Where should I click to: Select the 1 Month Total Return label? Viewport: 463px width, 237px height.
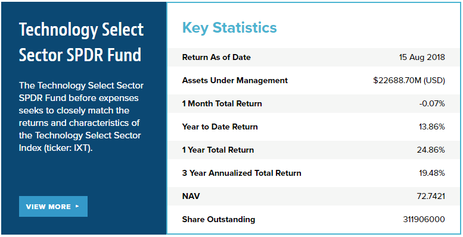pyautogui.click(x=222, y=103)
